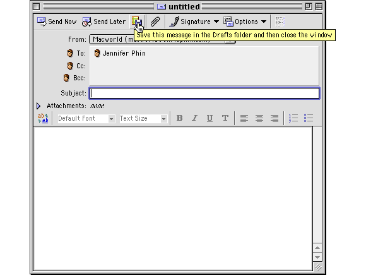Open the Signature dropdown menu

pyautogui.click(x=194, y=21)
